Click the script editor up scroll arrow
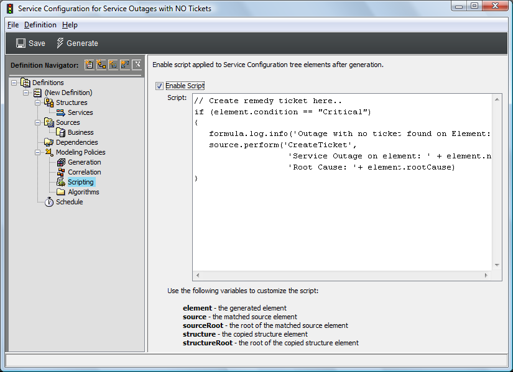This screenshot has width=513, height=372. [497, 99]
